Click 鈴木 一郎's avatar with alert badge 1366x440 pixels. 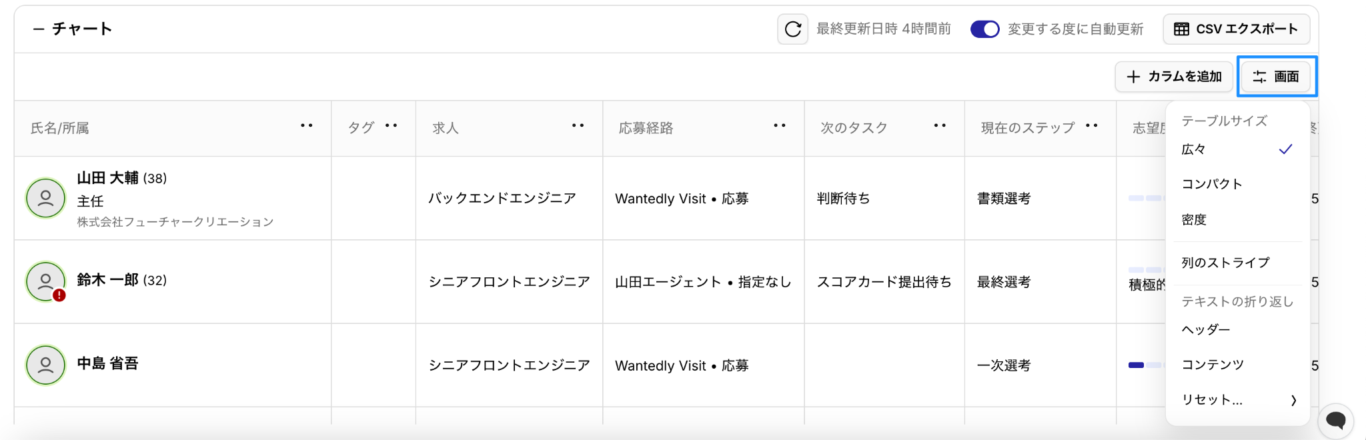[45, 282]
